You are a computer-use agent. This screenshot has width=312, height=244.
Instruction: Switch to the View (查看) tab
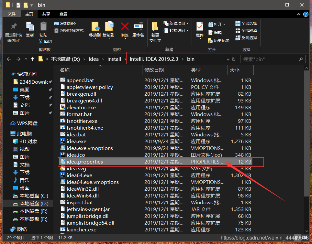[x=63, y=14]
